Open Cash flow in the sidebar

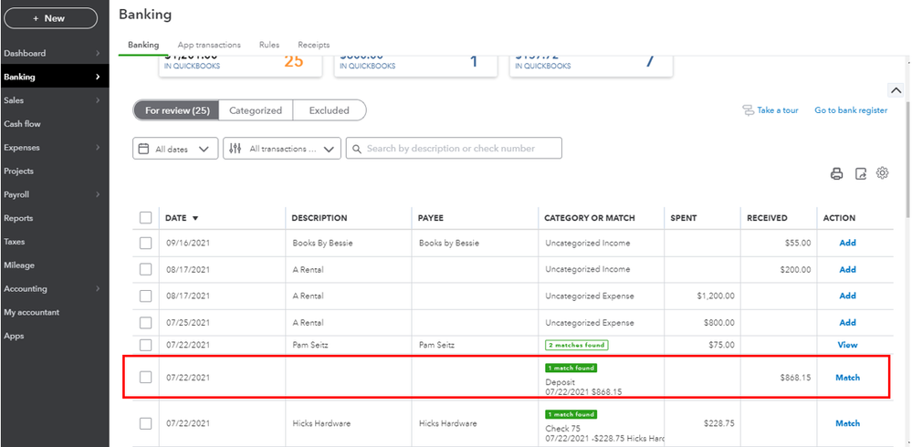pos(22,124)
